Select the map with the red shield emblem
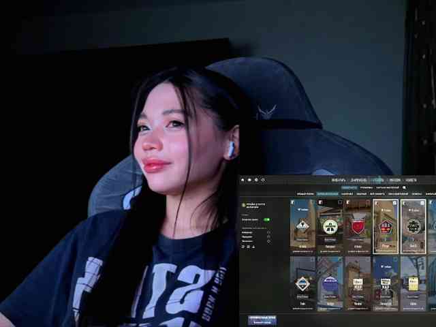 point(358,226)
